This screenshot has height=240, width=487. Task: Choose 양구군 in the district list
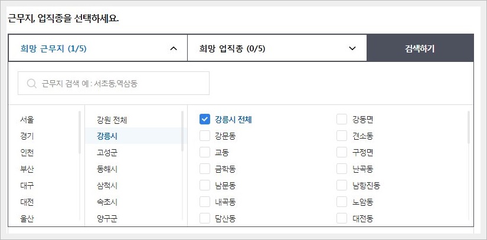107,218
